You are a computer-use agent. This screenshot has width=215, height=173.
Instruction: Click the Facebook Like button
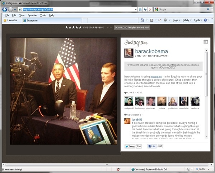[152, 146]
